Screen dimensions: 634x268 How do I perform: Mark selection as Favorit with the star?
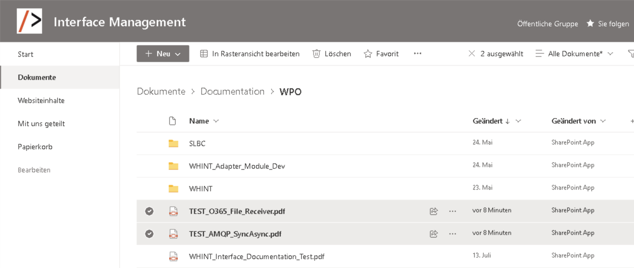tap(368, 54)
